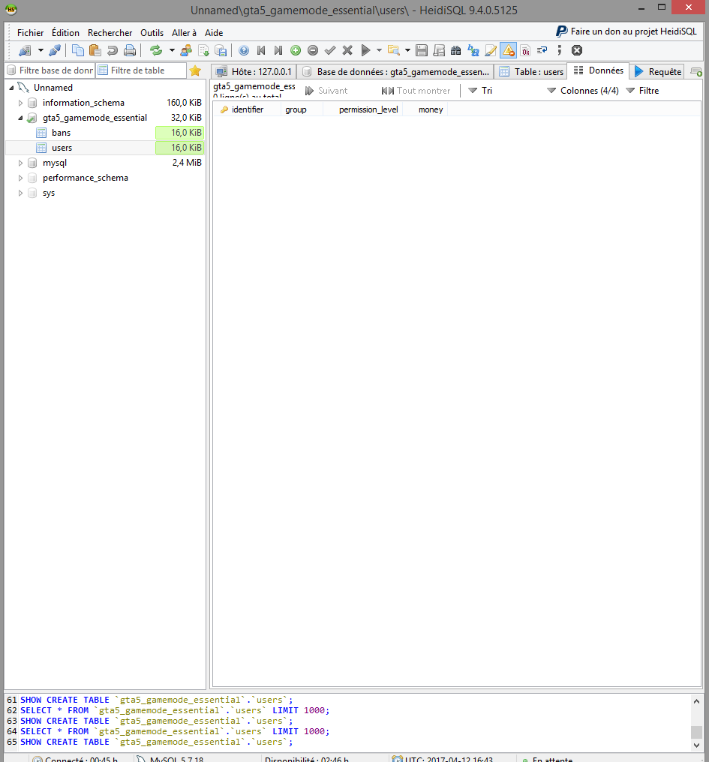Open the load SQL file dropdown arrow
709x762 pixels.
407,50
